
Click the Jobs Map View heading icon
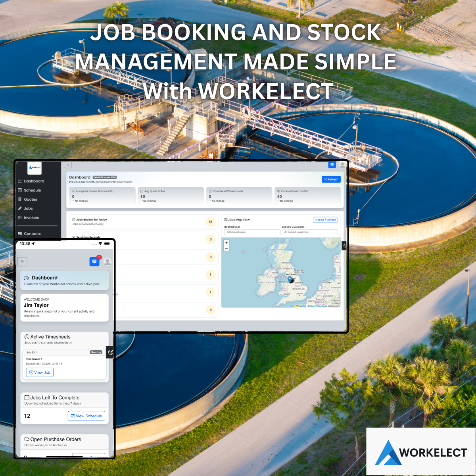(226, 220)
